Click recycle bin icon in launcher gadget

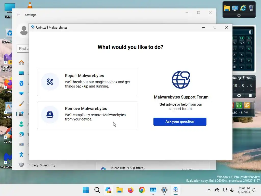(x=251, y=8)
